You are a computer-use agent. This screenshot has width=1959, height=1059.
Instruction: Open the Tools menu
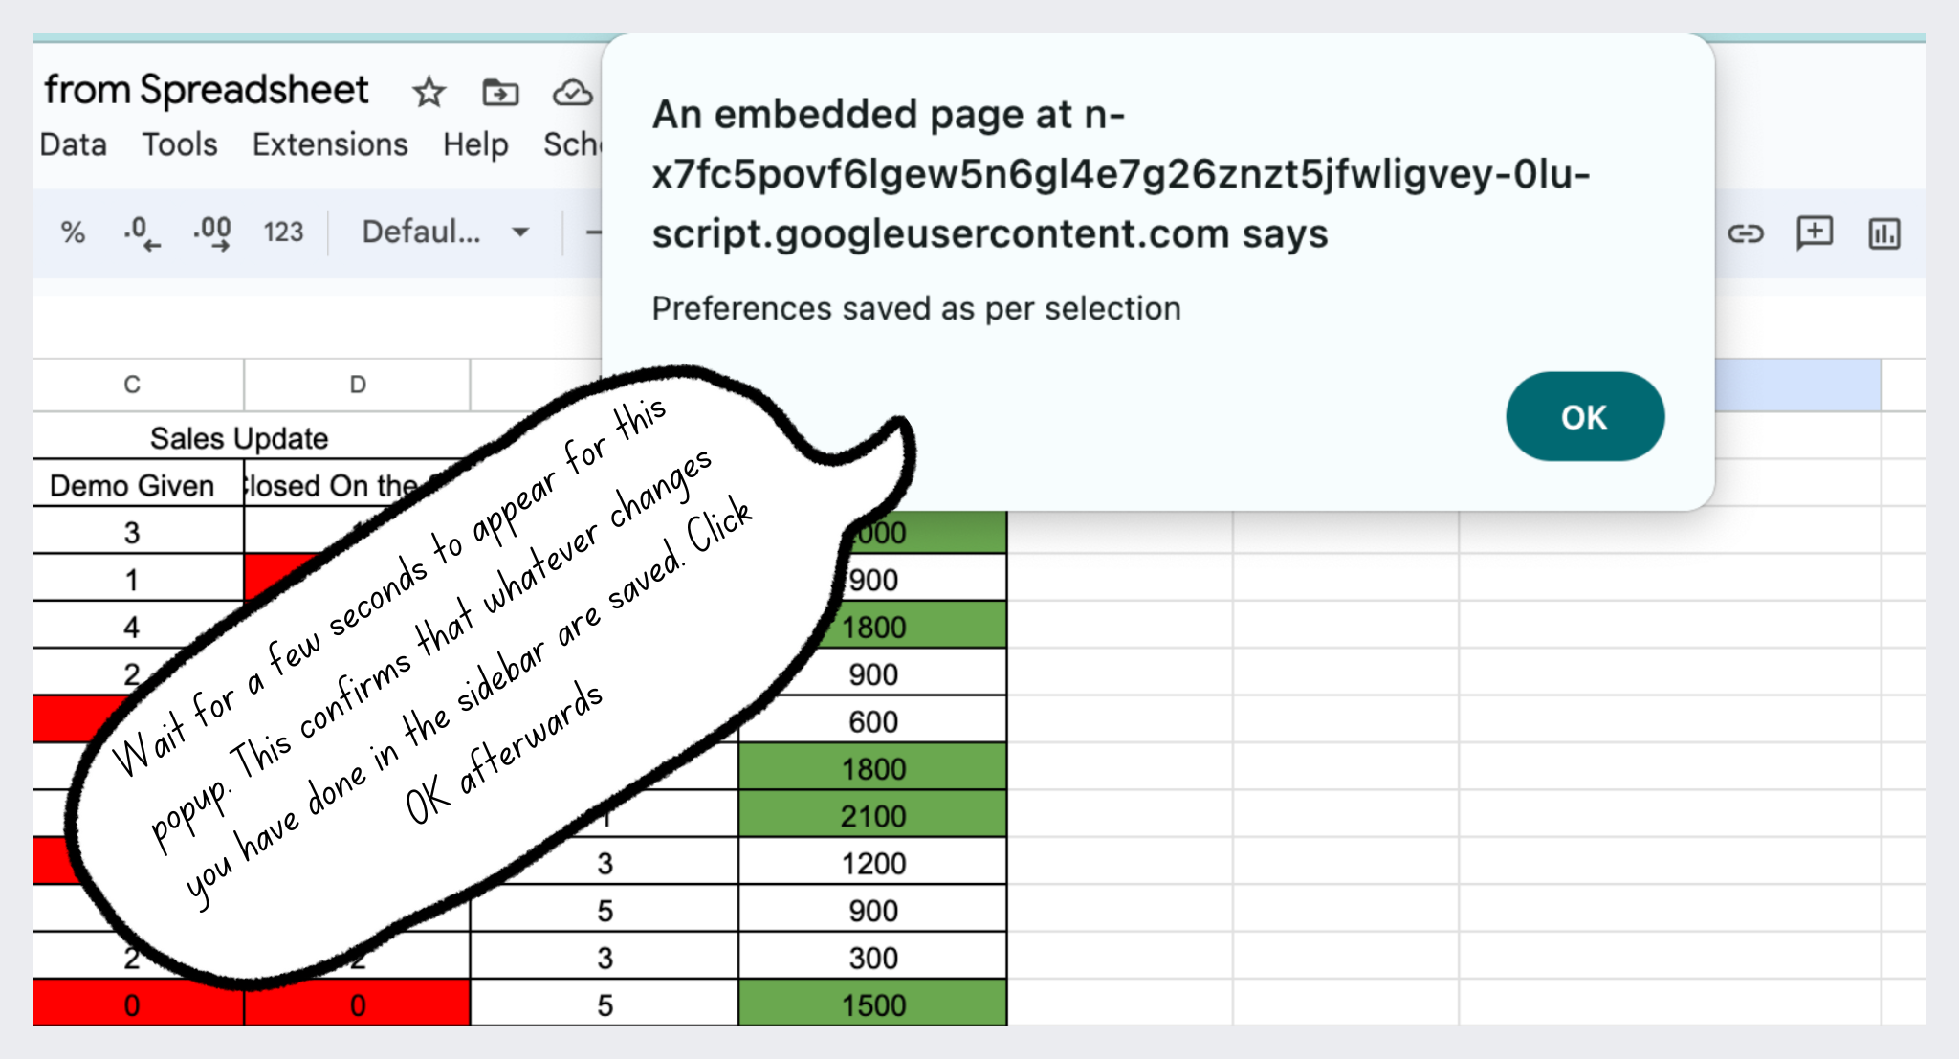[x=180, y=144]
